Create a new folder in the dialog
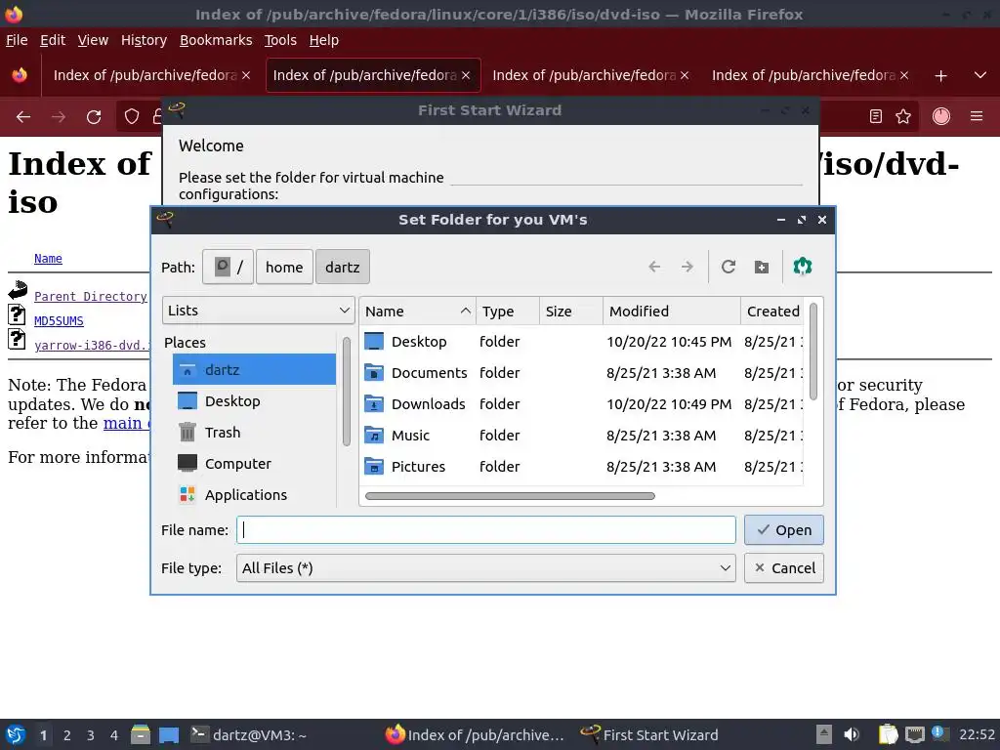The width and height of the screenshot is (1000, 750). click(762, 267)
